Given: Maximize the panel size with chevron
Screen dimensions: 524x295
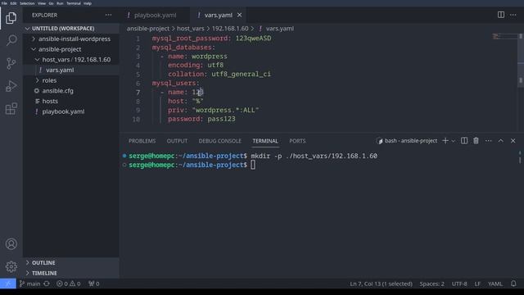Looking at the screenshot, I should (500, 141).
